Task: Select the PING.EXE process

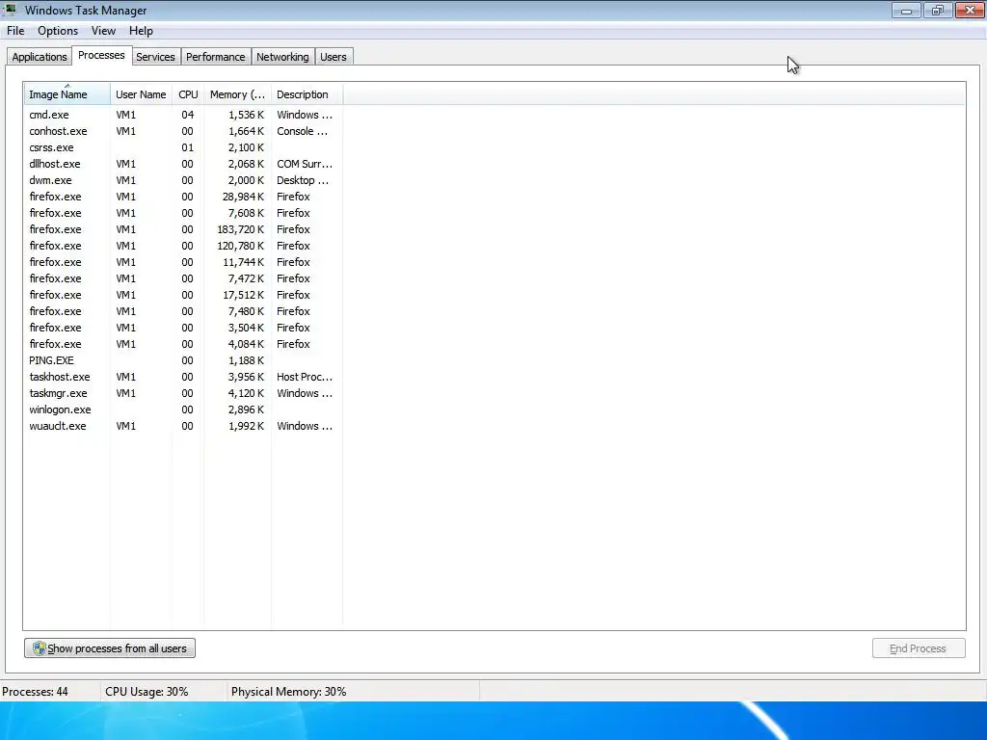Action: (x=182, y=360)
